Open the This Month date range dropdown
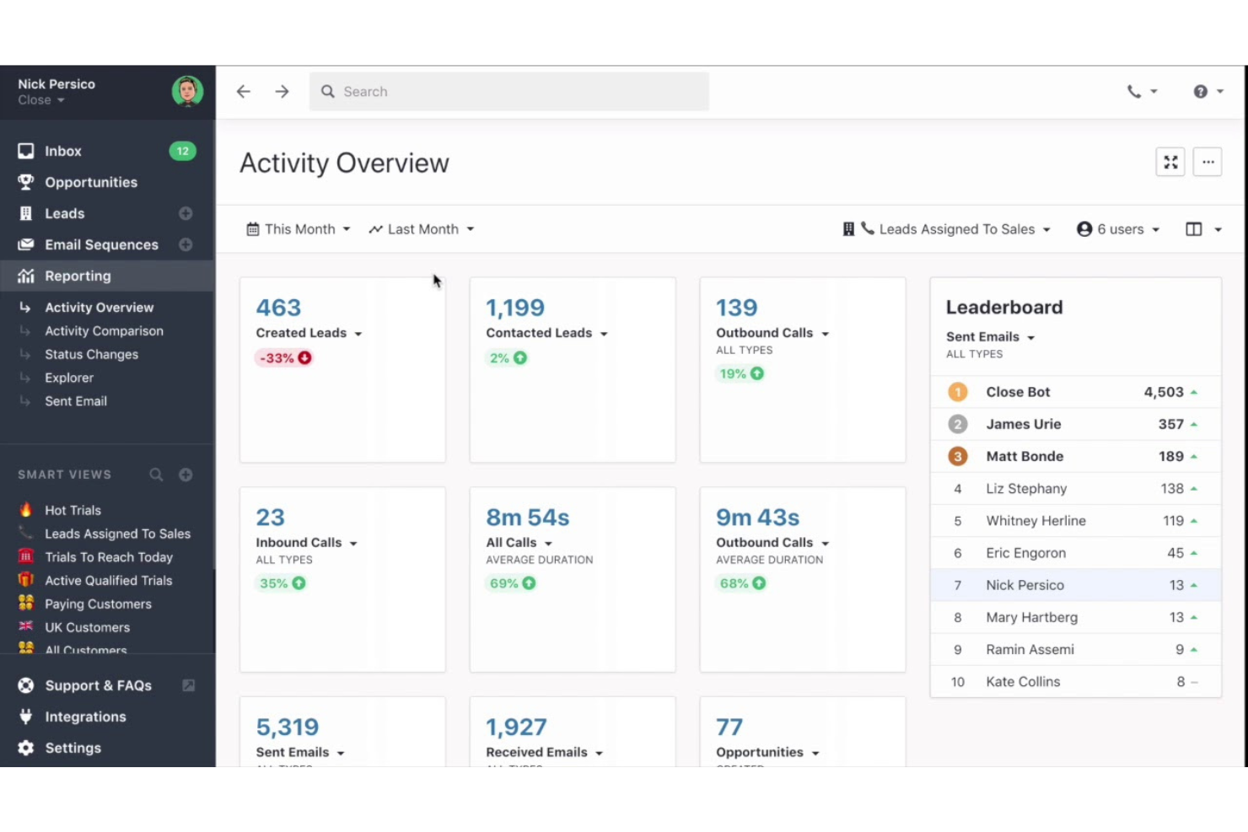This screenshot has height=832, width=1248. (x=298, y=228)
